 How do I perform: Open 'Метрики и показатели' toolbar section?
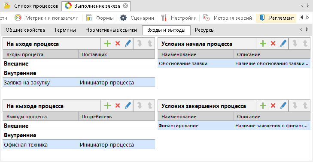coord(47,18)
